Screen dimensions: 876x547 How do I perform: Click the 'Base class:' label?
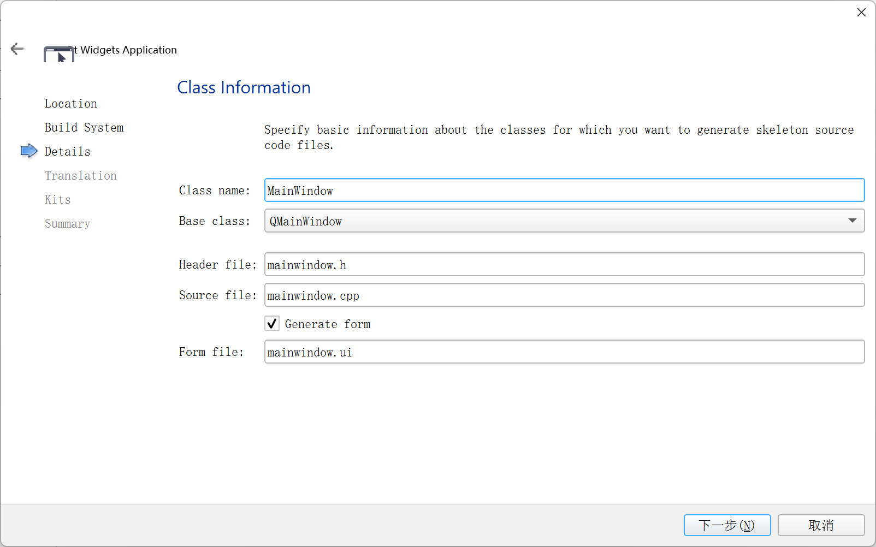215,221
